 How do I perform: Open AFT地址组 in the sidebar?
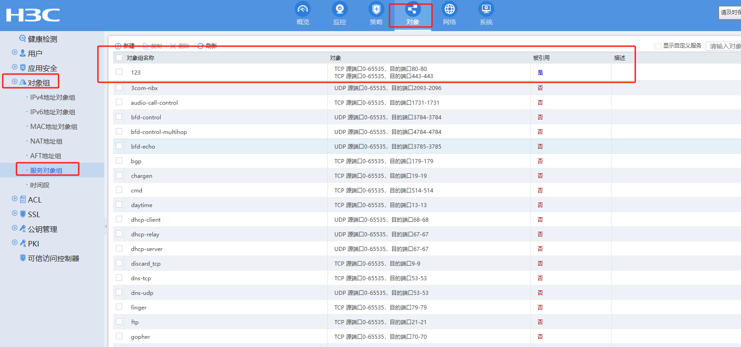click(x=45, y=156)
